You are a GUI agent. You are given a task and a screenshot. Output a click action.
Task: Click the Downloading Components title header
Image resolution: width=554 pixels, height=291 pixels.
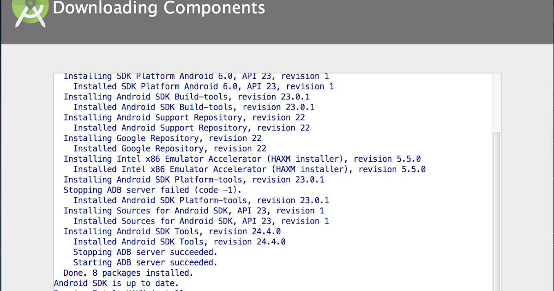click(159, 8)
